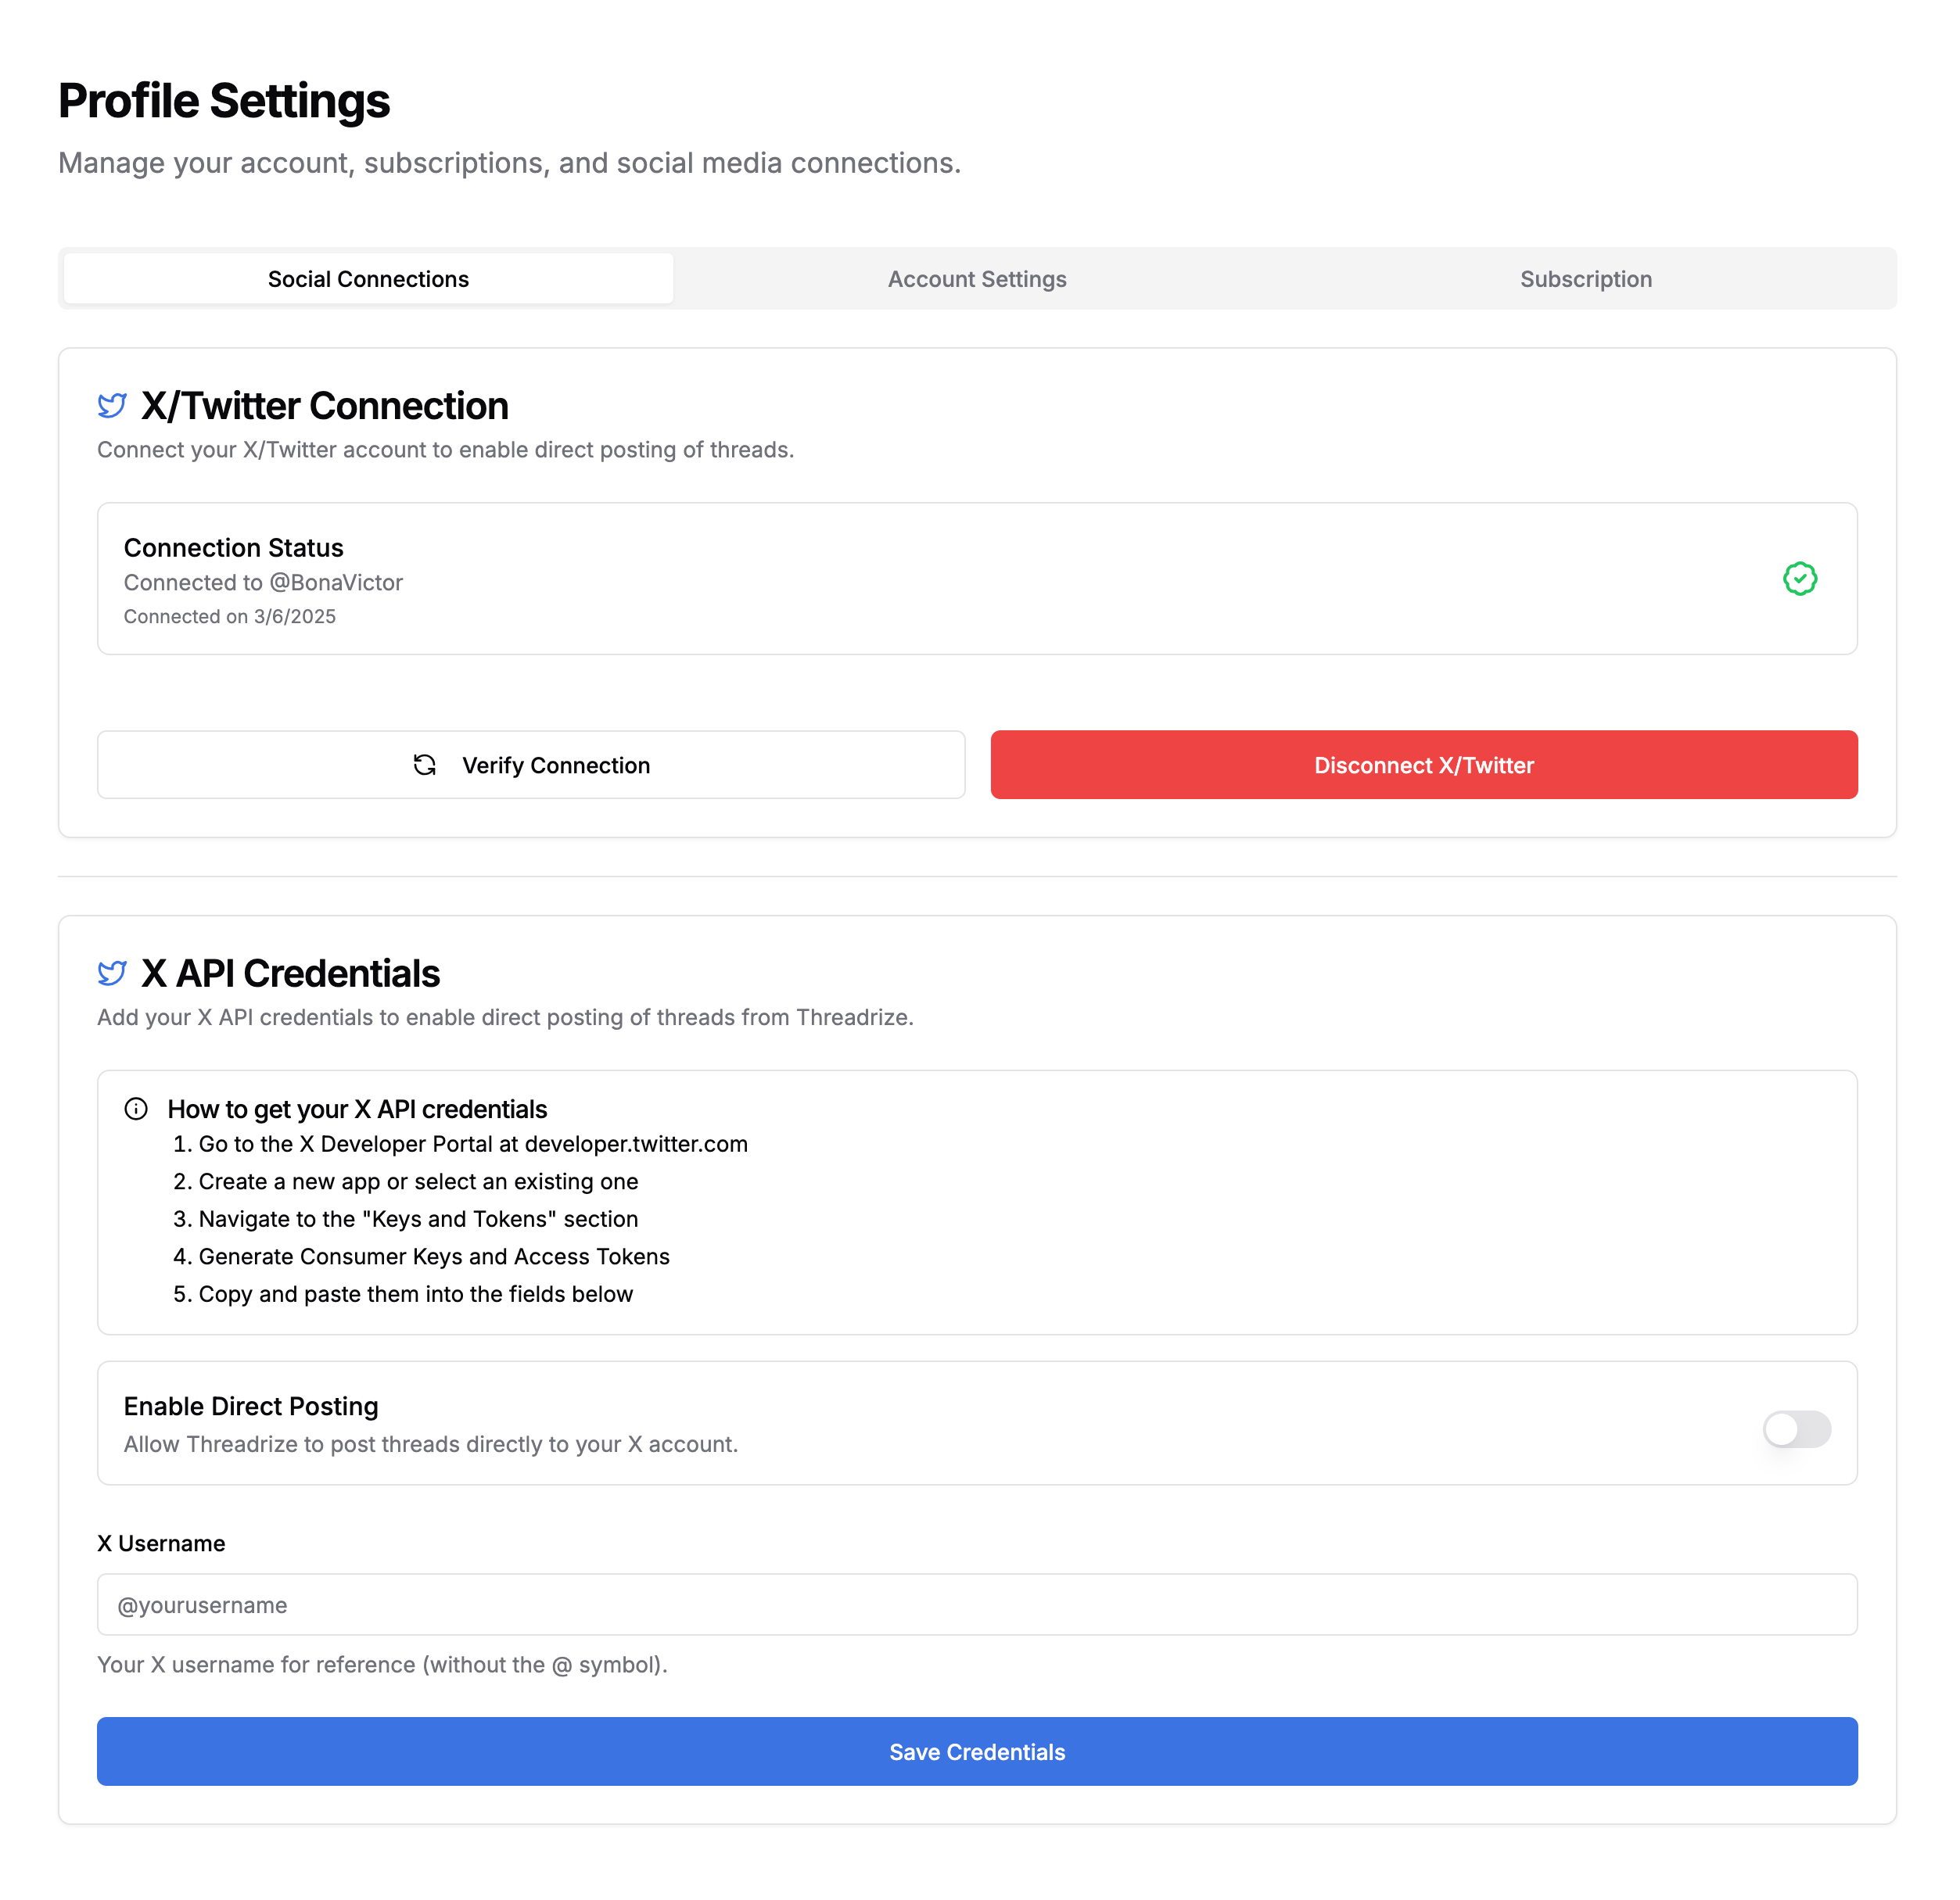Open the Subscription tab
1960x1900 pixels.
point(1586,279)
